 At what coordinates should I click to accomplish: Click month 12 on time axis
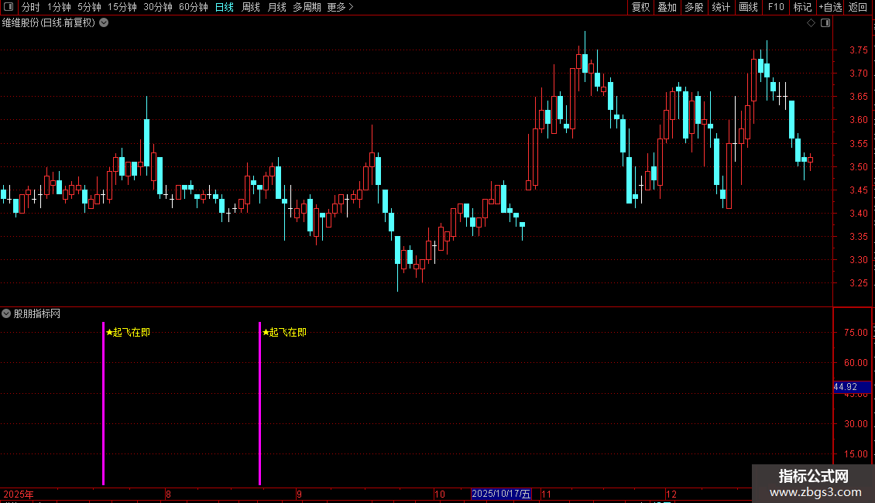[671, 494]
